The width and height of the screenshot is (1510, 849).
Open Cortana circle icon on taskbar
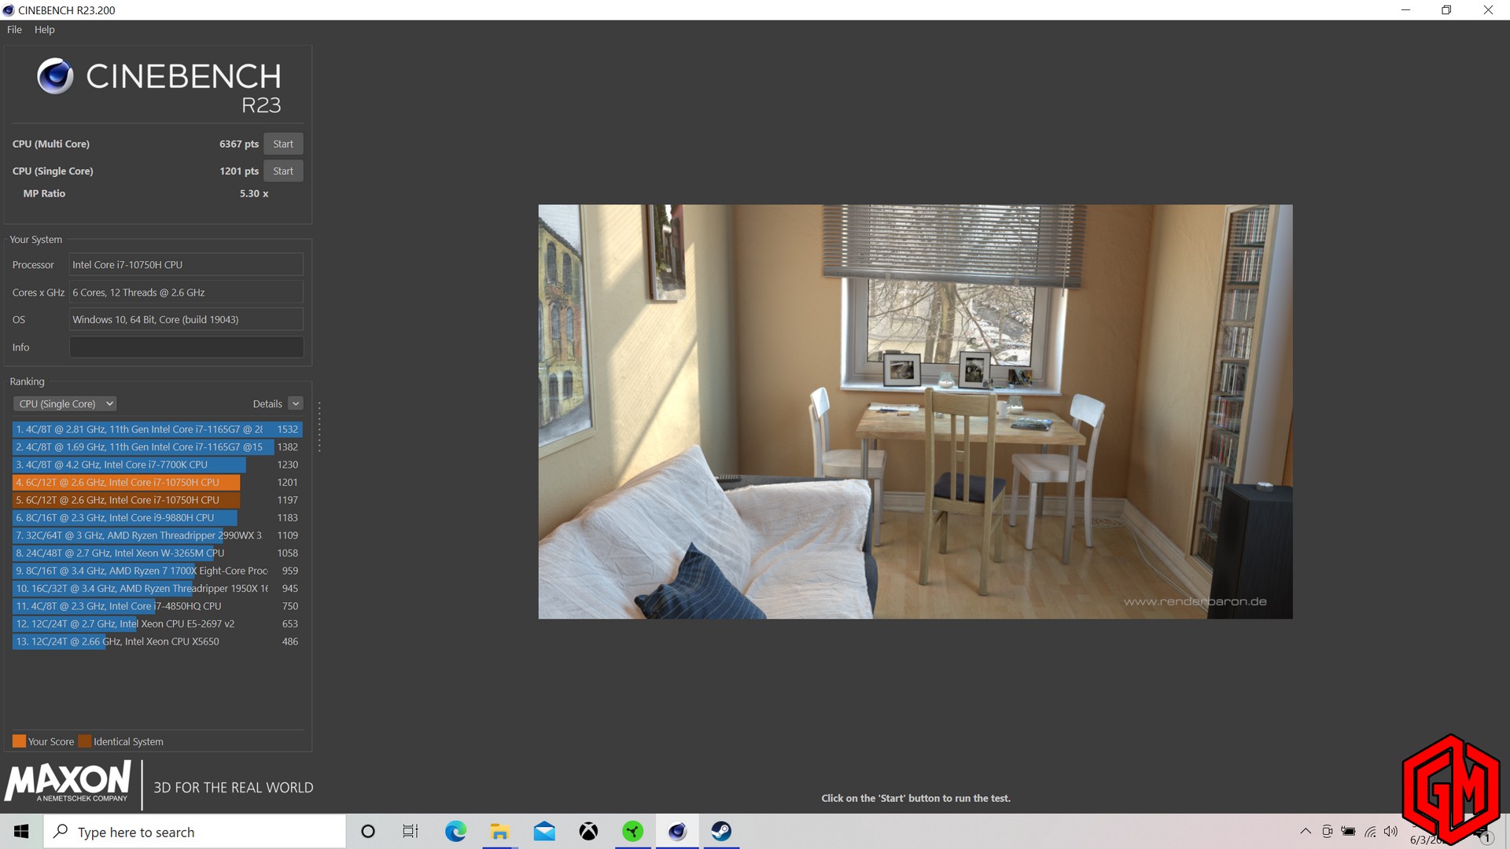coord(367,832)
